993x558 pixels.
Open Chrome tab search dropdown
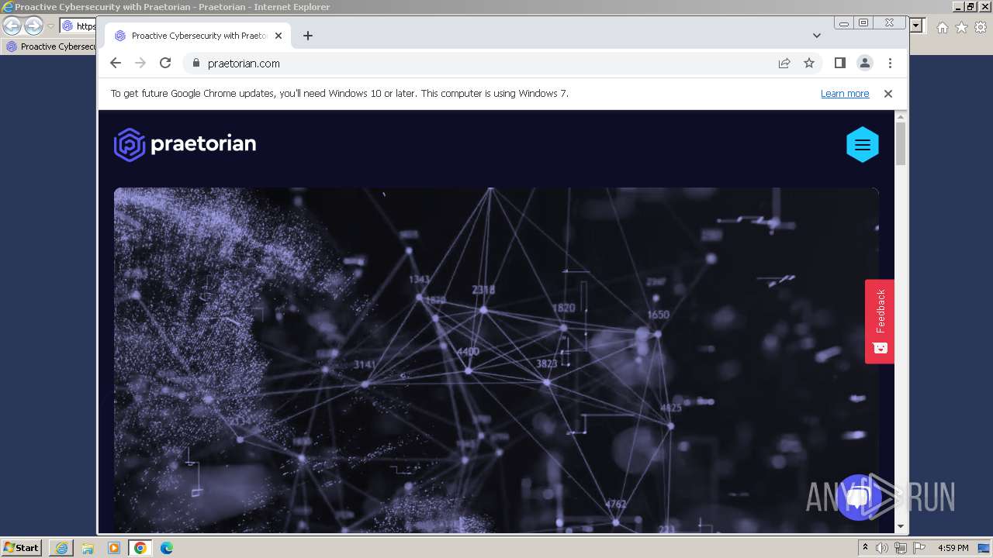coord(817,36)
